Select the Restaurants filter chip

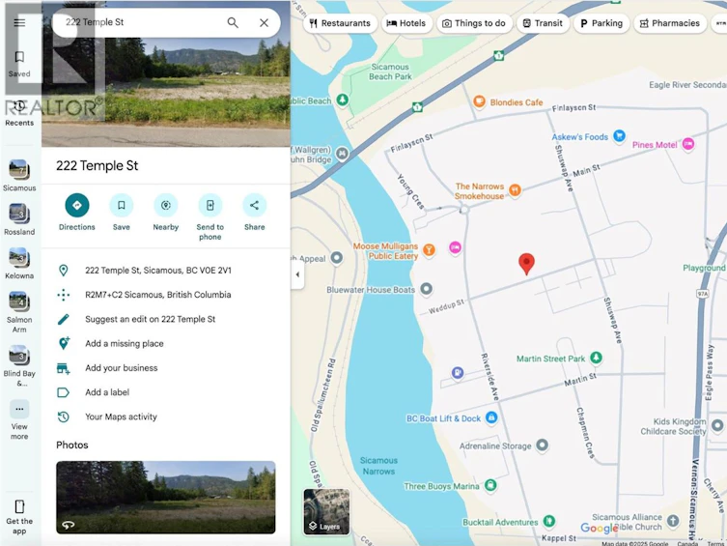click(x=340, y=23)
